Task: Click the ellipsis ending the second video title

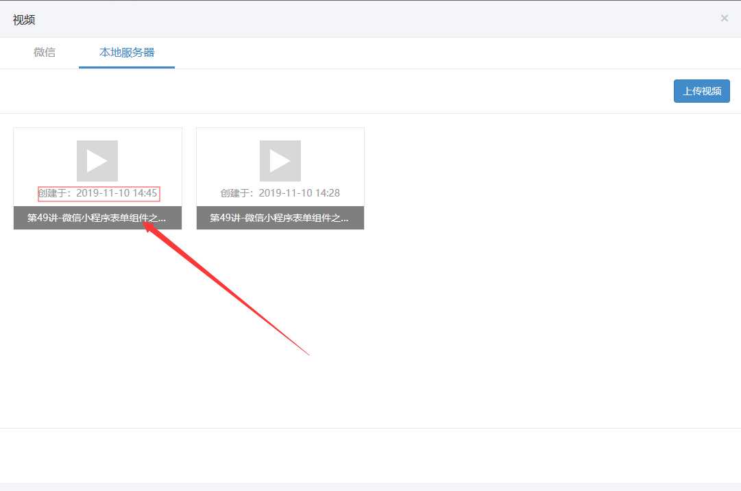Action: [x=345, y=220]
